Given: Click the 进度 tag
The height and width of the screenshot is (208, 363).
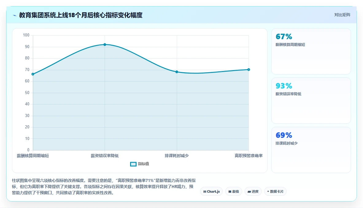Looking at the screenshot, I should 253,191.
